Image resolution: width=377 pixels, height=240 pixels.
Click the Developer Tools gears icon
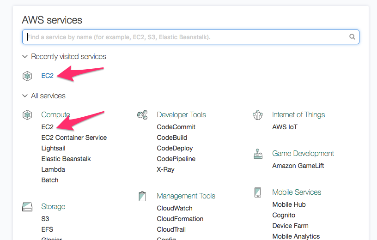pos(142,115)
